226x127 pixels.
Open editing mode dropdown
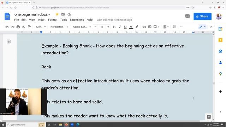pyautogui.click(x=202, y=27)
